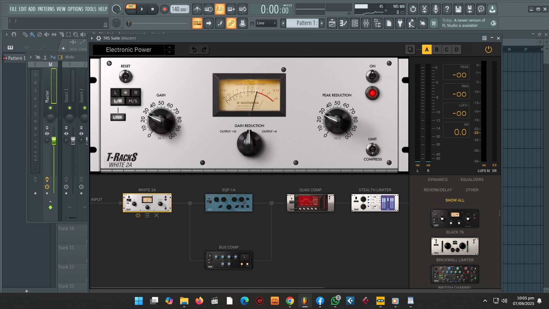Select M/S mode button

(133, 101)
